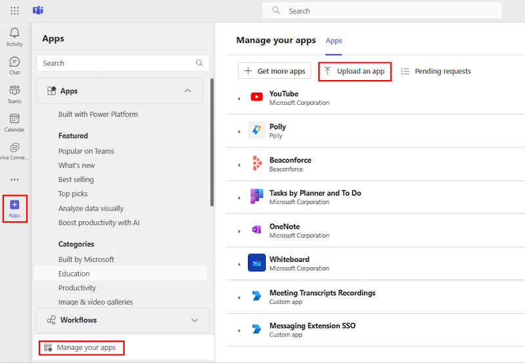The image size is (525, 363).
Task: Click the Tasks by Planner icon
Action: tap(257, 196)
